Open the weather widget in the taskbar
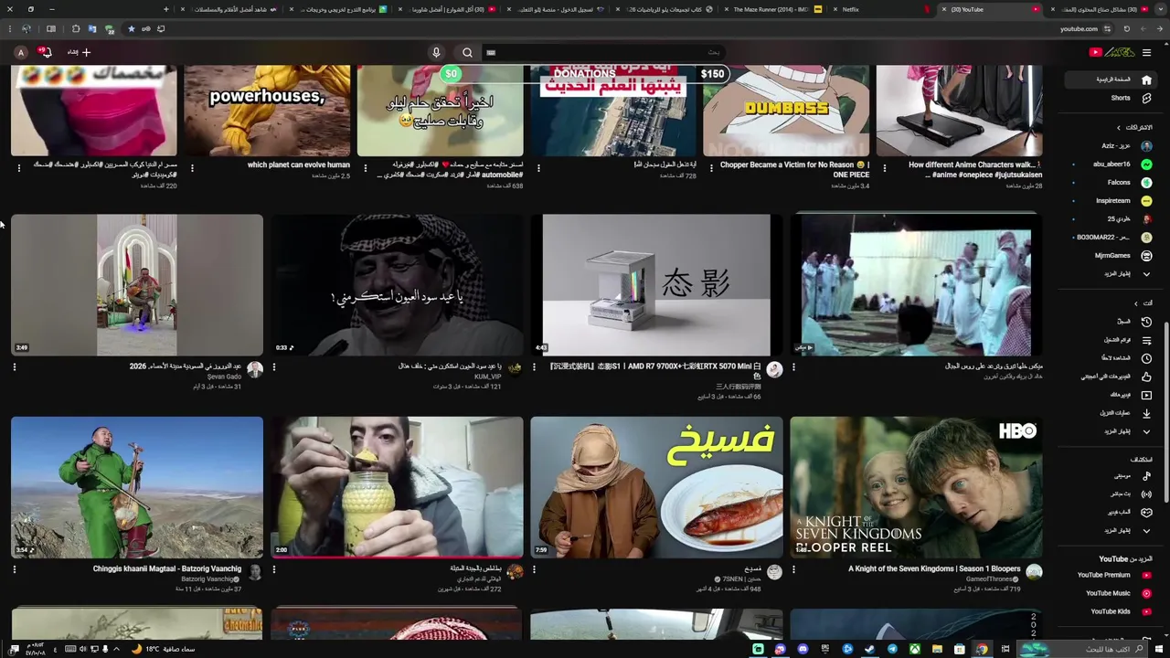This screenshot has height=658, width=1170. (165, 649)
